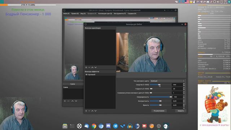Click similarity value field 444
Image resolution: width=231 pixels, height=130 pixels.
click(x=177, y=84)
